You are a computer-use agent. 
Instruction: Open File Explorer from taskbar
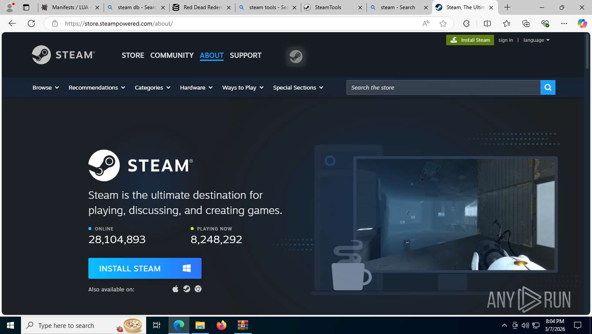point(200,325)
